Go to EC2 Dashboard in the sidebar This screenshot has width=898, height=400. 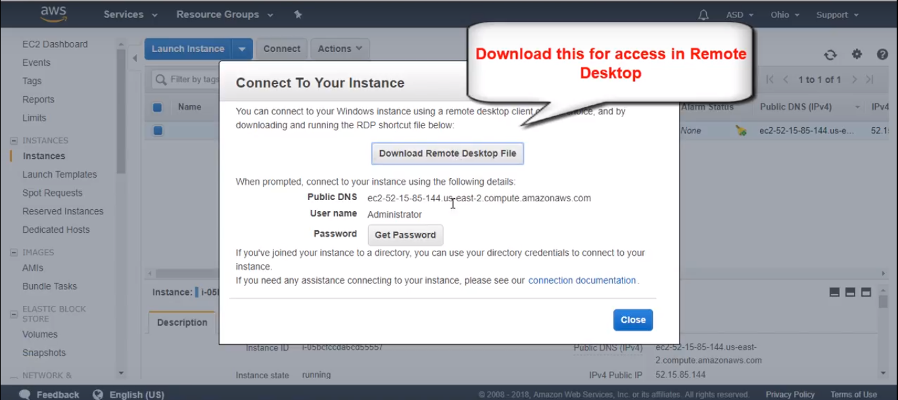[55, 44]
